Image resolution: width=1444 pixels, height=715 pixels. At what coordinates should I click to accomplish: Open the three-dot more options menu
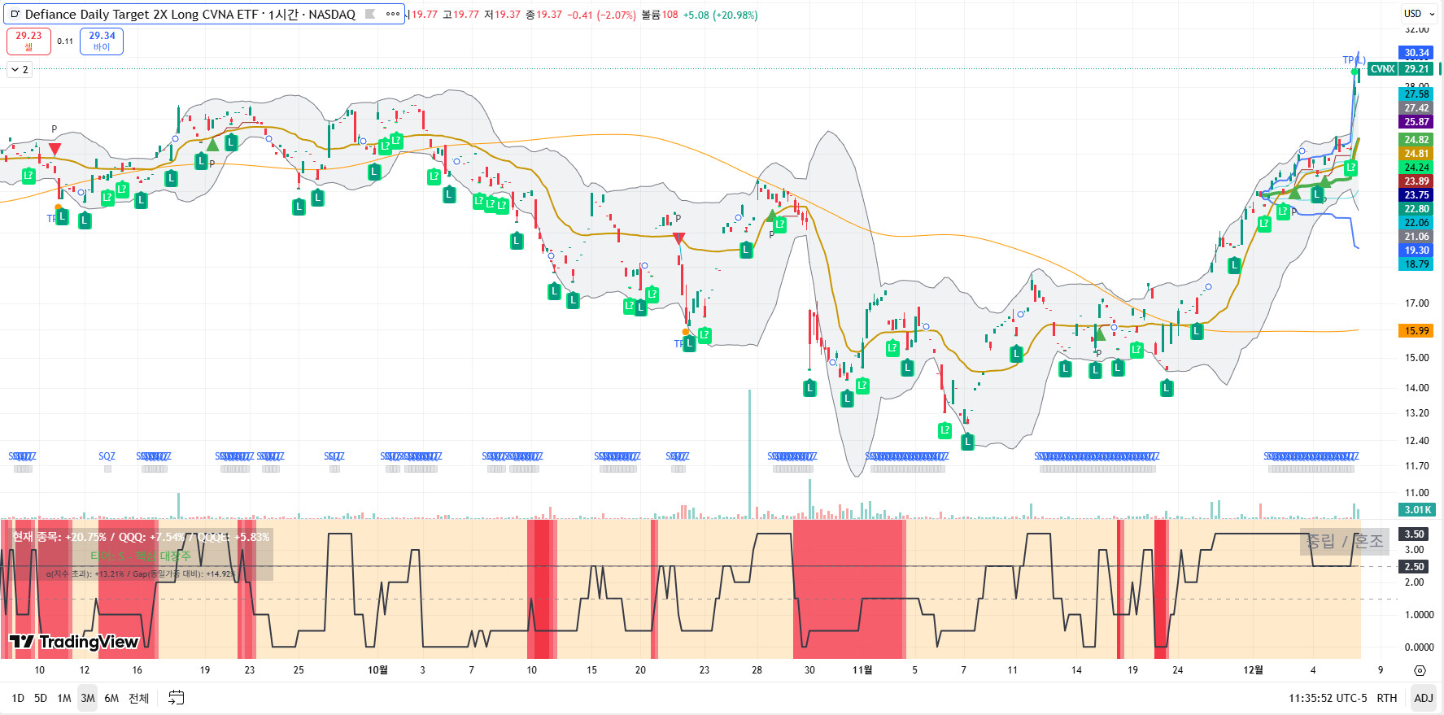pyautogui.click(x=393, y=14)
